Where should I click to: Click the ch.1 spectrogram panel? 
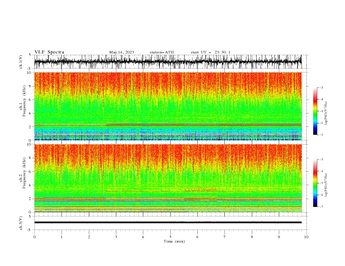(168, 106)
